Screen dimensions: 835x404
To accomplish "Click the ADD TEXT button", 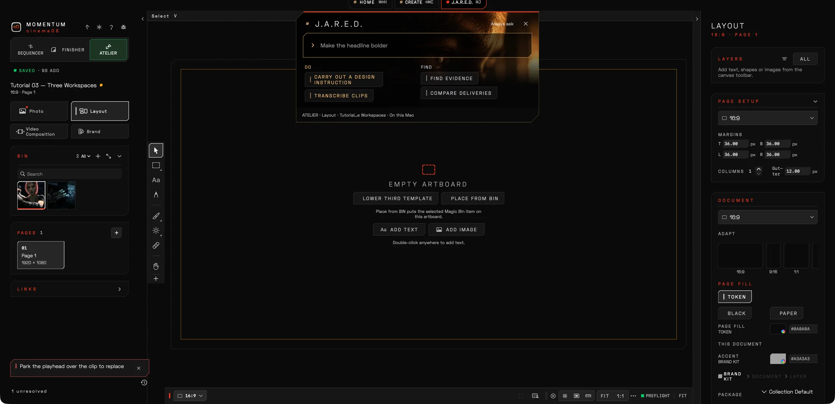I will [399, 230].
